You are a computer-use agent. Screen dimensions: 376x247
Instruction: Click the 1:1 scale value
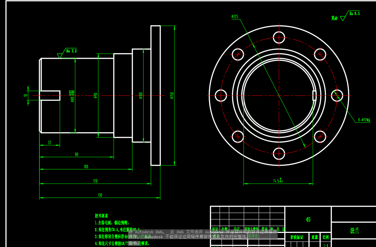(x=326, y=245)
